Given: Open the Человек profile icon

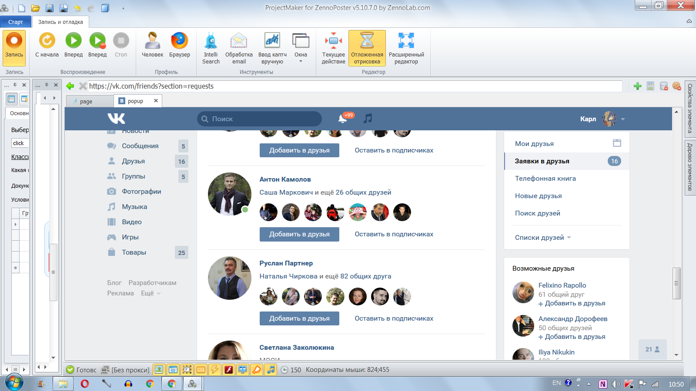Looking at the screenshot, I should [x=153, y=45].
